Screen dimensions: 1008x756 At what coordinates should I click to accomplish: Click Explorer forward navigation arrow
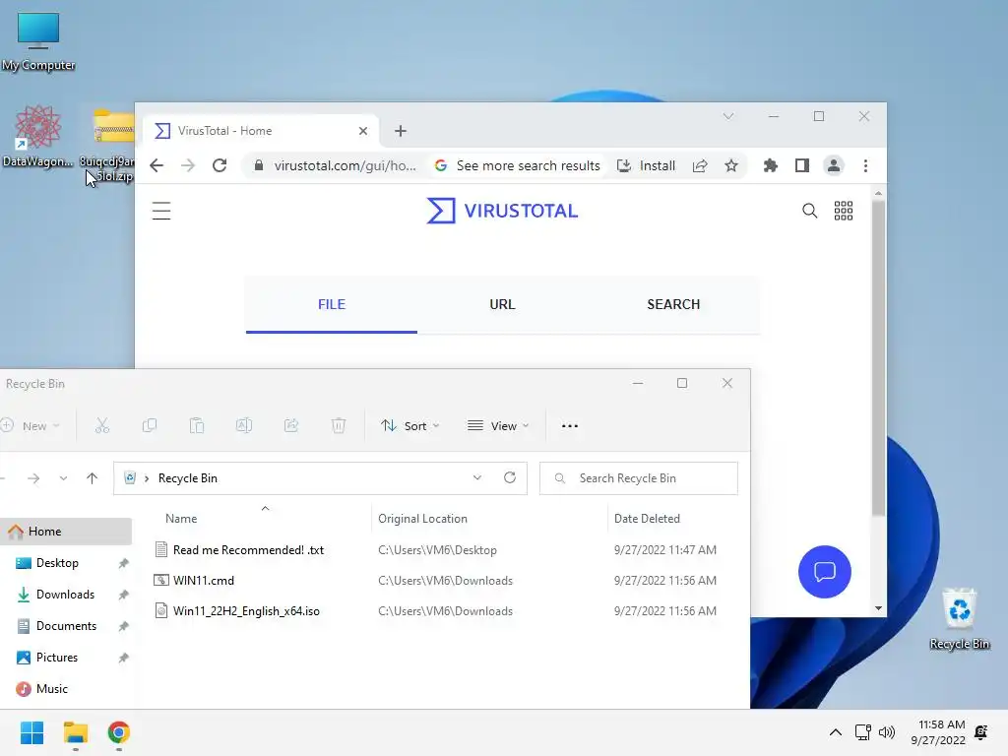[x=33, y=478]
